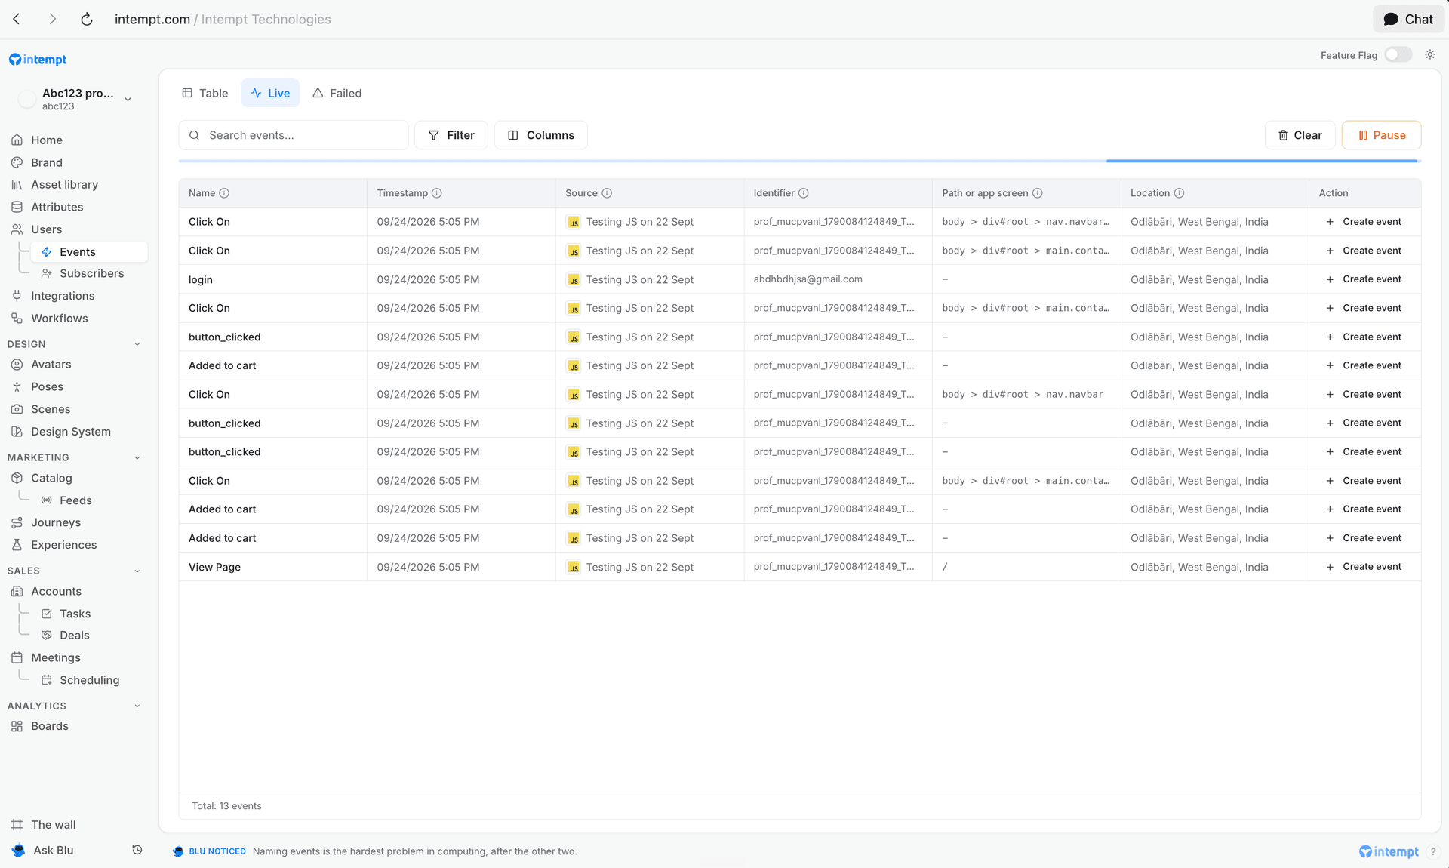Click the help question mark icon
This screenshot has width=1449, height=868.
click(x=1432, y=851)
